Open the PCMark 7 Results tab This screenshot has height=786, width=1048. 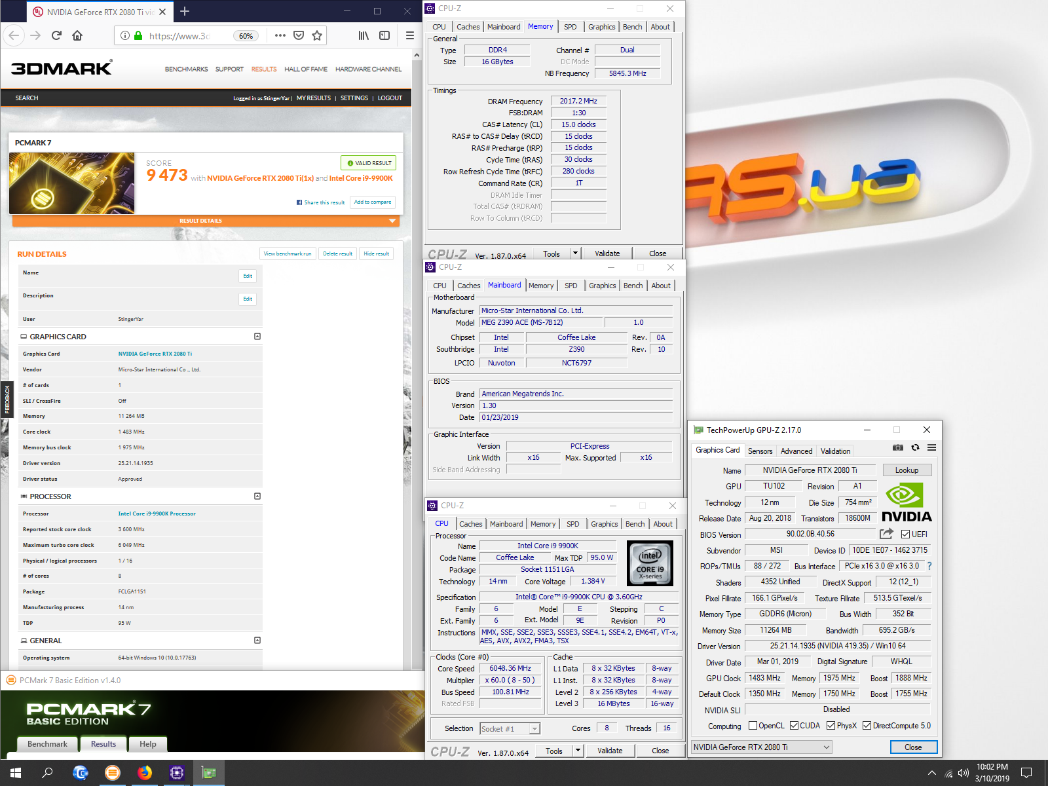click(103, 744)
